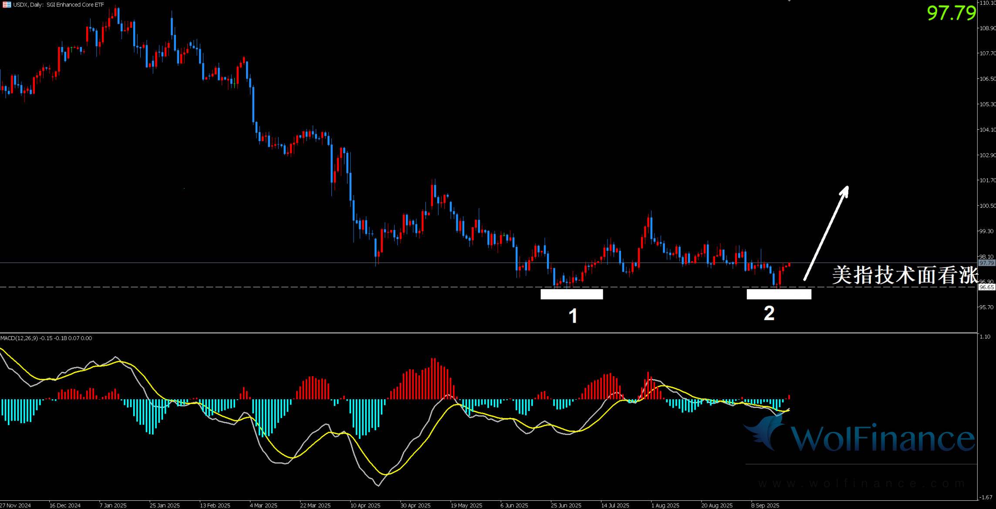Viewport: 996px width, 509px height.
Task: Click the 10 Apr 2025 date on time axis
Action: pos(365,506)
